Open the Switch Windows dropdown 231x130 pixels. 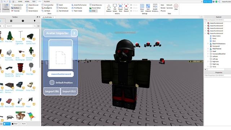point(155,8)
